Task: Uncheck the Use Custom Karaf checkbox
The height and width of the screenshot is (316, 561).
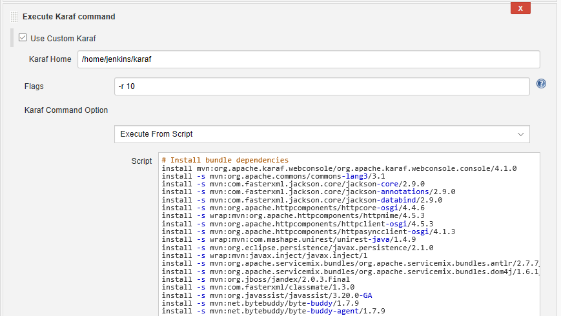Action: click(x=23, y=37)
